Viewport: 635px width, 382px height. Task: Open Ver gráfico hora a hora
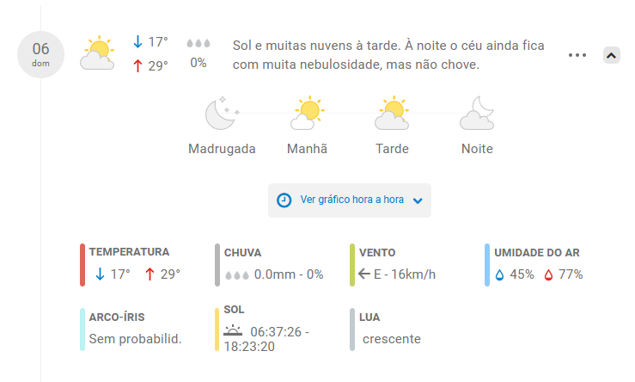coord(351,200)
